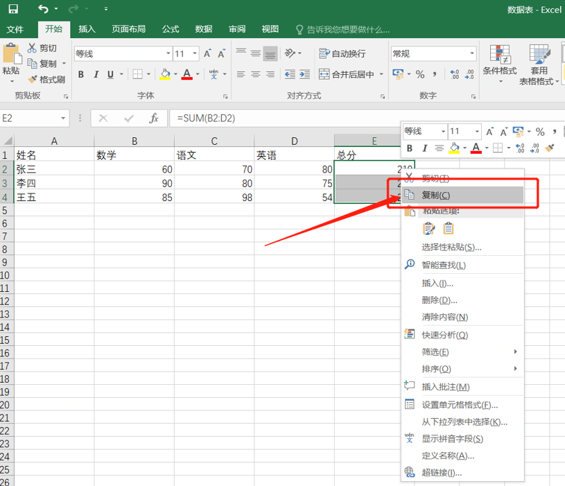The image size is (565, 486).
Task: Open mini toolbar font size dropdown
Action: click(x=477, y=132)
